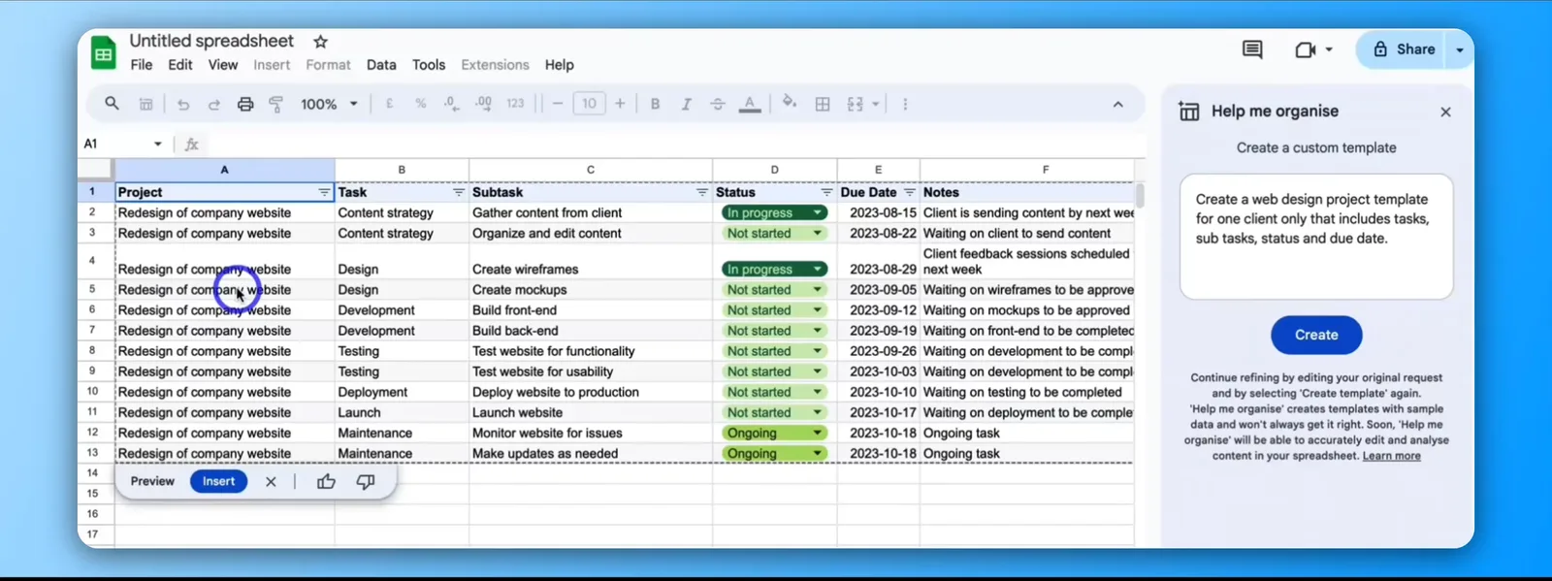This screenshot has width=1552, height=581.
Task: Open the Subtask column filter
Action: pos(702,192)
